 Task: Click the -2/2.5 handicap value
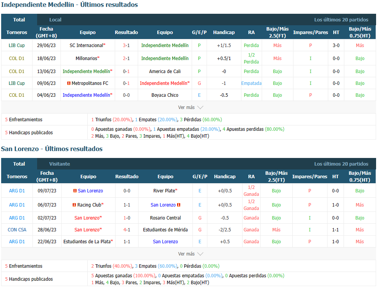click(225, 230)
